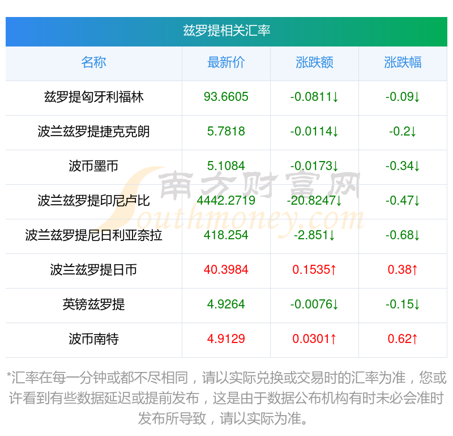Select the 波币南特 row name
453x436 pixels.
(93, 339)
